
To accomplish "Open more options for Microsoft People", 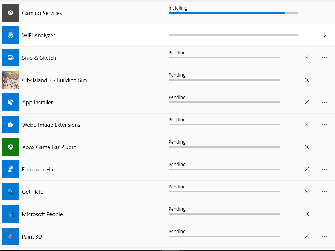I will tap(324, 214).
